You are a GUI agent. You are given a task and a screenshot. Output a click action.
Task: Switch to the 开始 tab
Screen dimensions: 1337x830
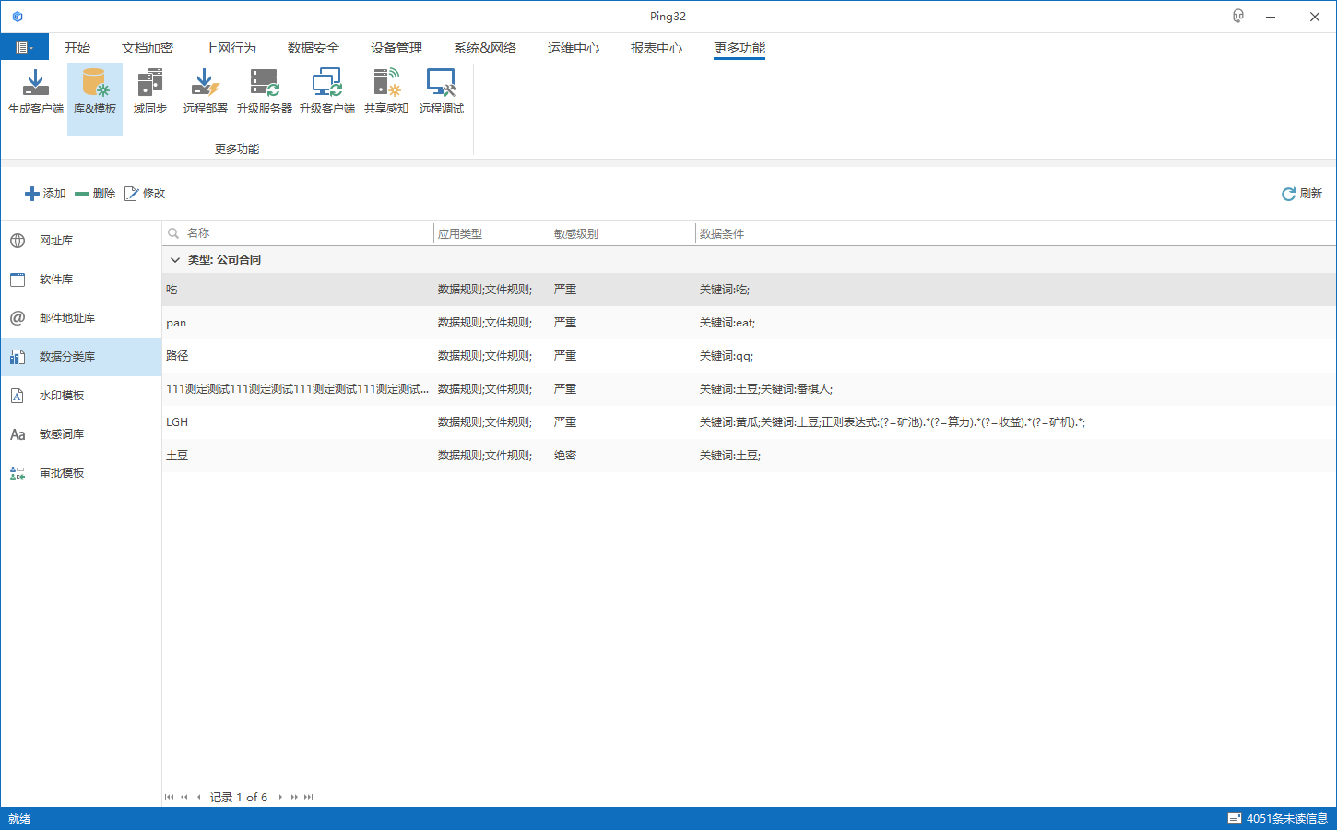[x=77, y=48]
